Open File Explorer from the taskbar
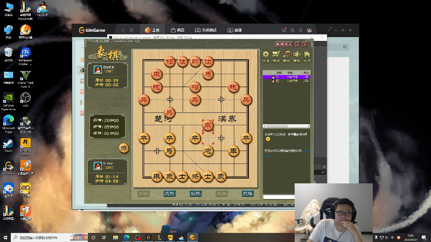 click(x=115, y=237)
